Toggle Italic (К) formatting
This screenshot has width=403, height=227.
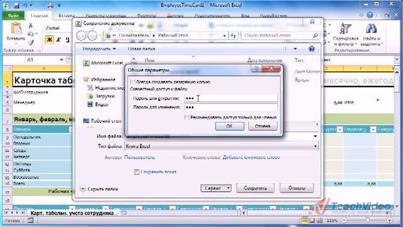point(59,40)
